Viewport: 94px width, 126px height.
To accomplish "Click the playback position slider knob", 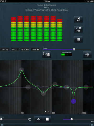I will point(72,119).
